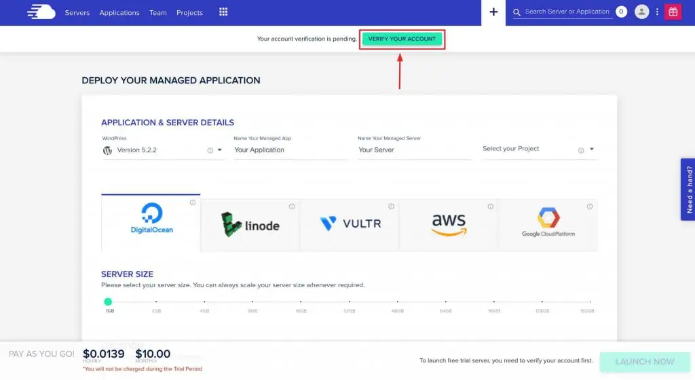695x380 pixels.
Task: Focus the Search Server or Application field
Action: click(567, 12)
